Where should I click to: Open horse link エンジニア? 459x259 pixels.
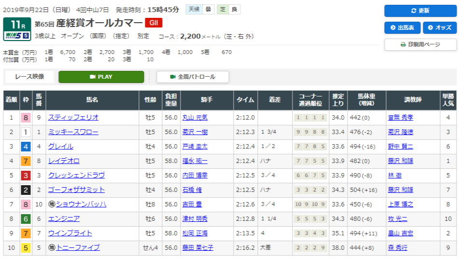tap(64, 219)
